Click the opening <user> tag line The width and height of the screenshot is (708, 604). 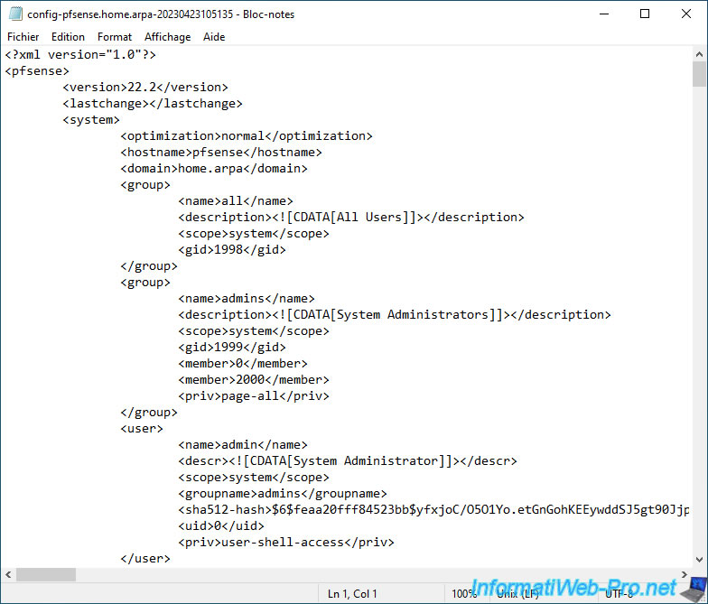(x=142, y=428)
